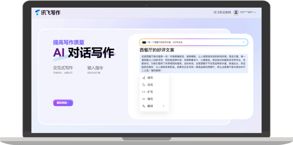This screenshot has height=145, width=293.
Task: Click the AI 对话写作 title
Action: pos(84,53)
